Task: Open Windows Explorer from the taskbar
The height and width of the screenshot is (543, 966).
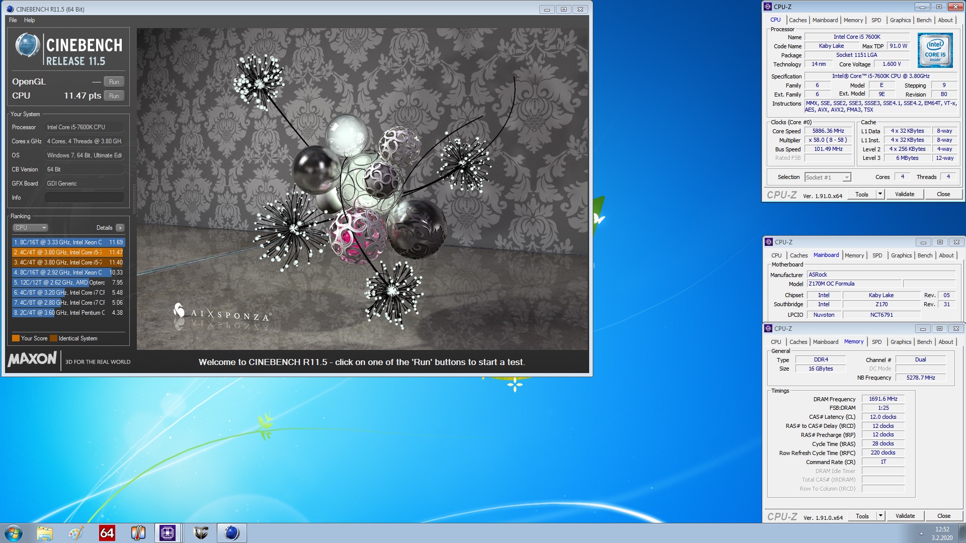Action: (x=45, y=533)
